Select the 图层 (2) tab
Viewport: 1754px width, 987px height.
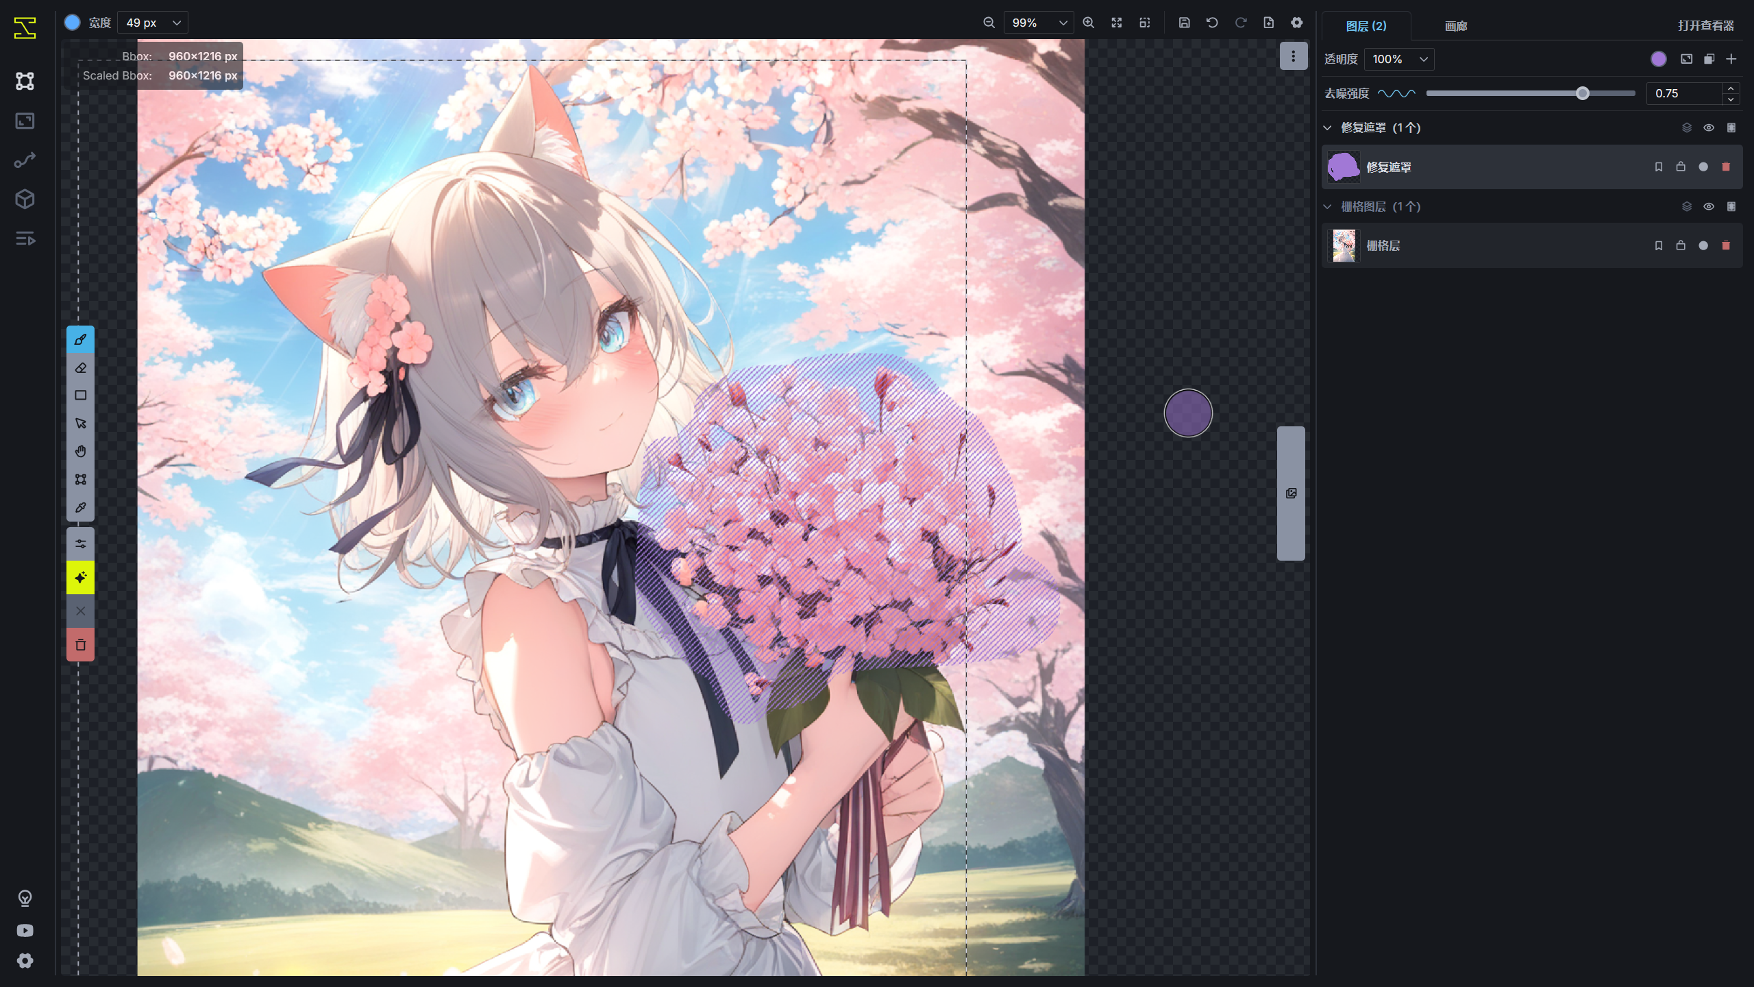(x=1367, y=26)
